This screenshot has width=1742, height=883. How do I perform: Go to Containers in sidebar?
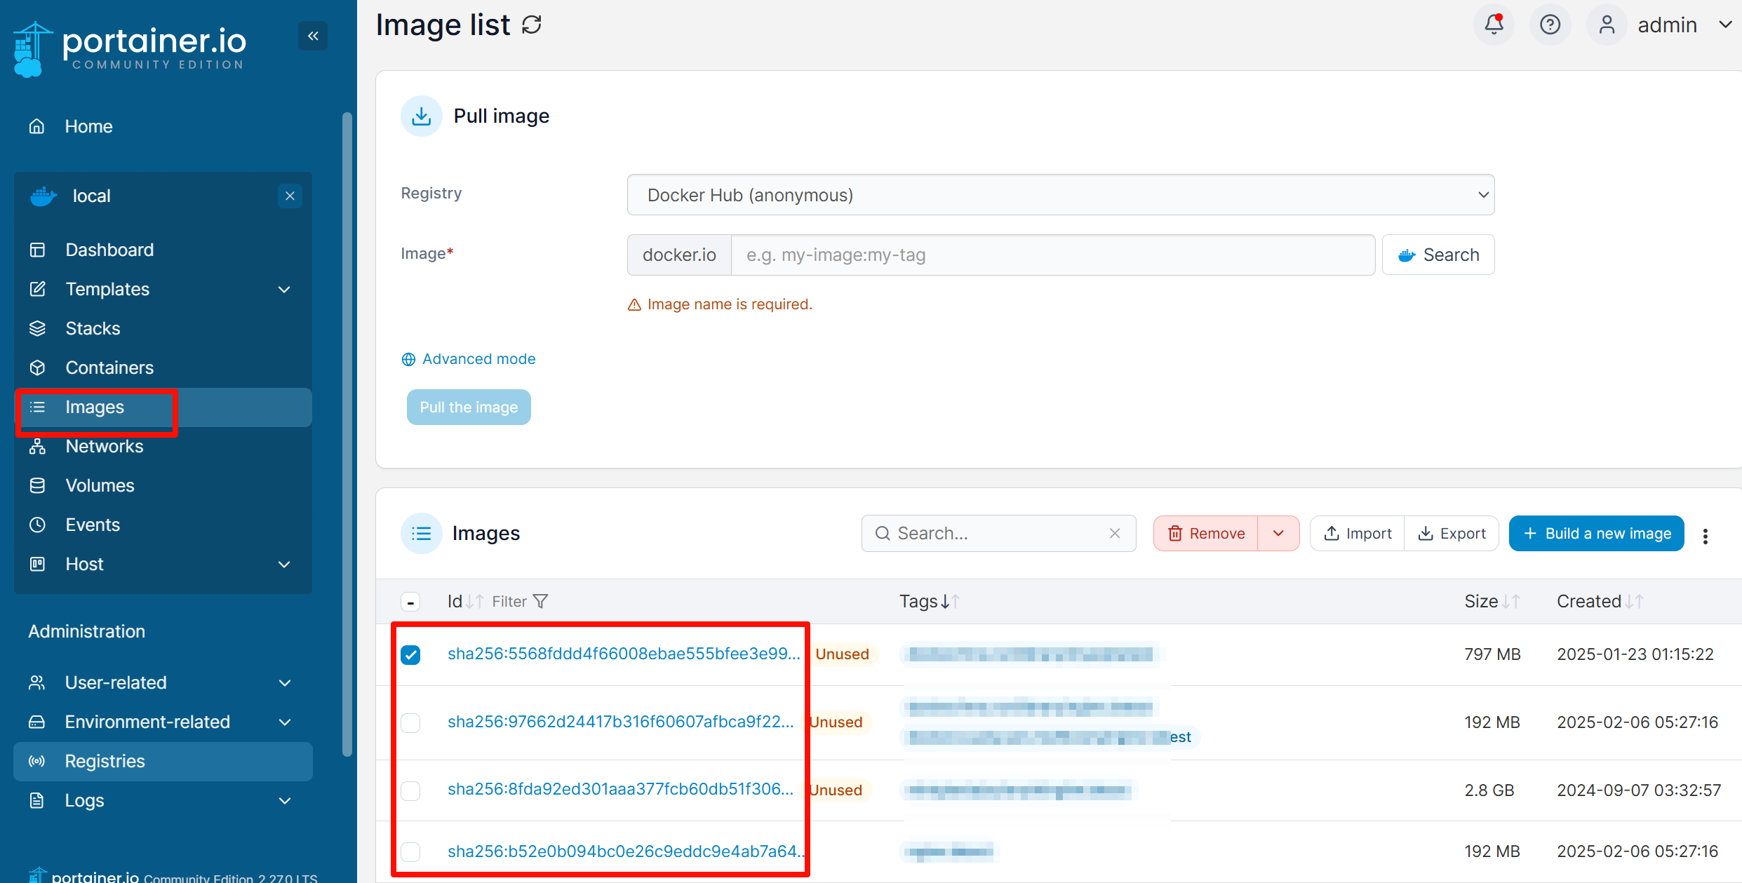[109, 368]
